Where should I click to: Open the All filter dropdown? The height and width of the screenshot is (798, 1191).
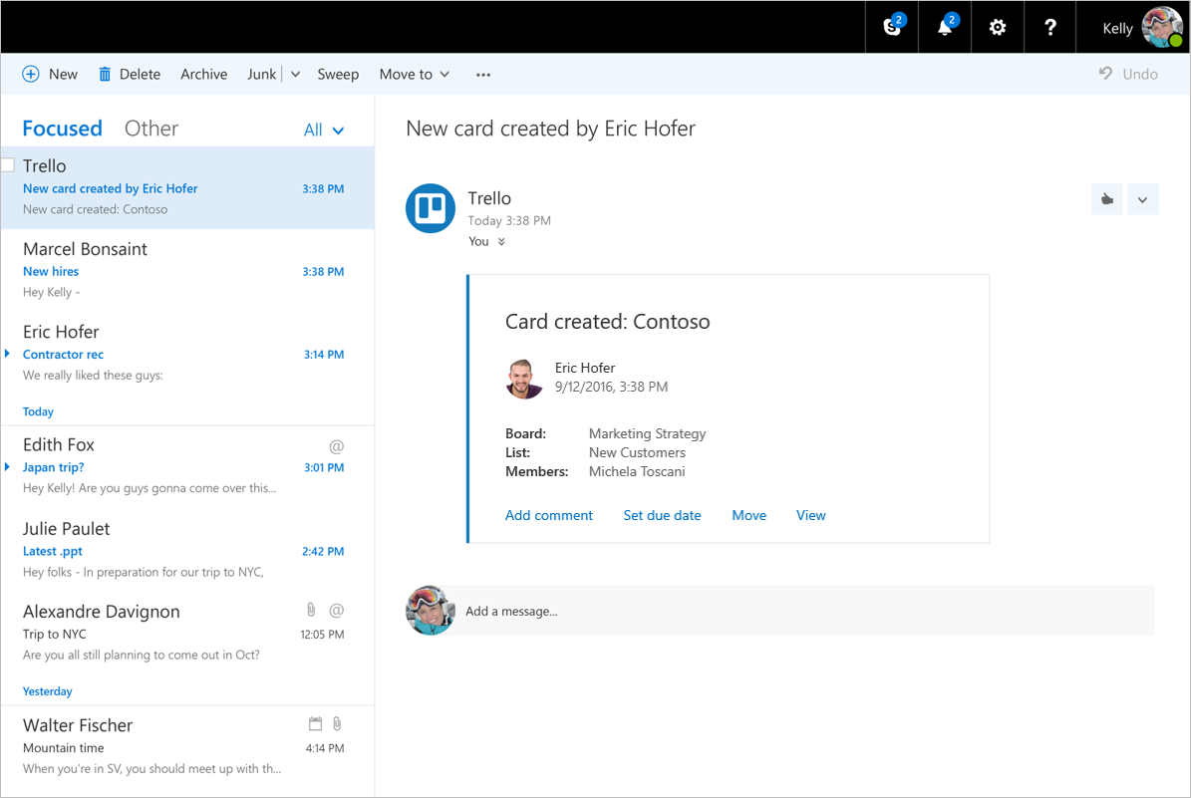tap(324, 130)
